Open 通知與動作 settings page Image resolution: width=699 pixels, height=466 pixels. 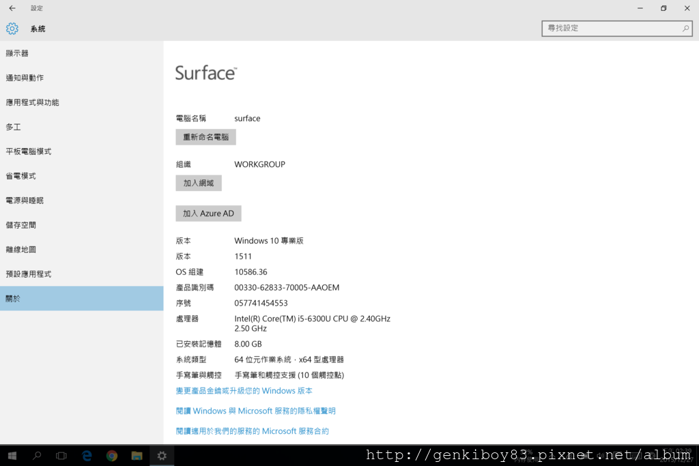coord(82,78)
